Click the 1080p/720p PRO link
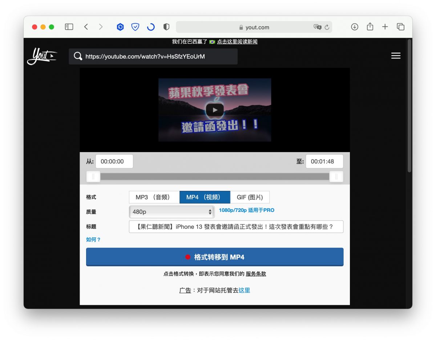Image resolution: width=436 pixels, height=340 pixels. tap(247, 210)
